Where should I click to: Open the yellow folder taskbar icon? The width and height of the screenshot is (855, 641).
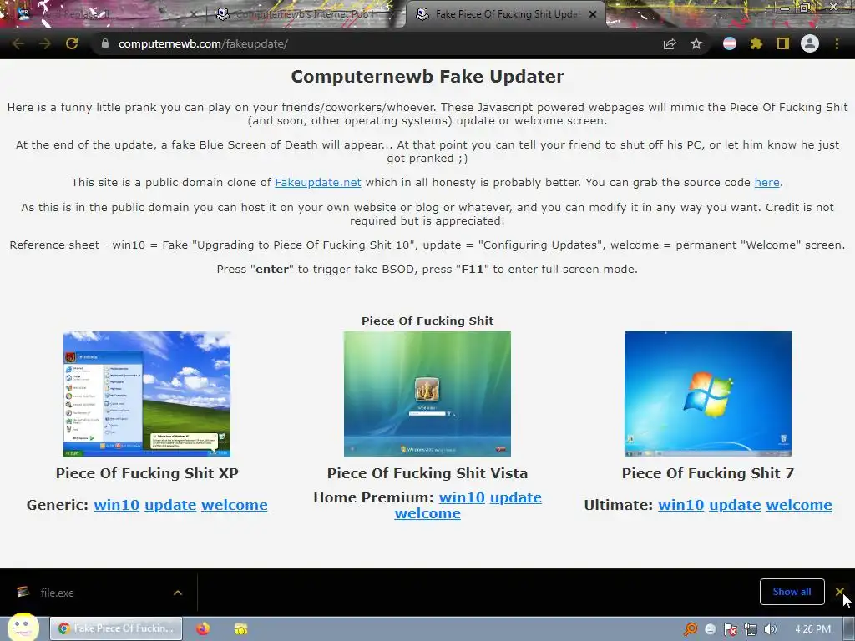click(240, 628)
